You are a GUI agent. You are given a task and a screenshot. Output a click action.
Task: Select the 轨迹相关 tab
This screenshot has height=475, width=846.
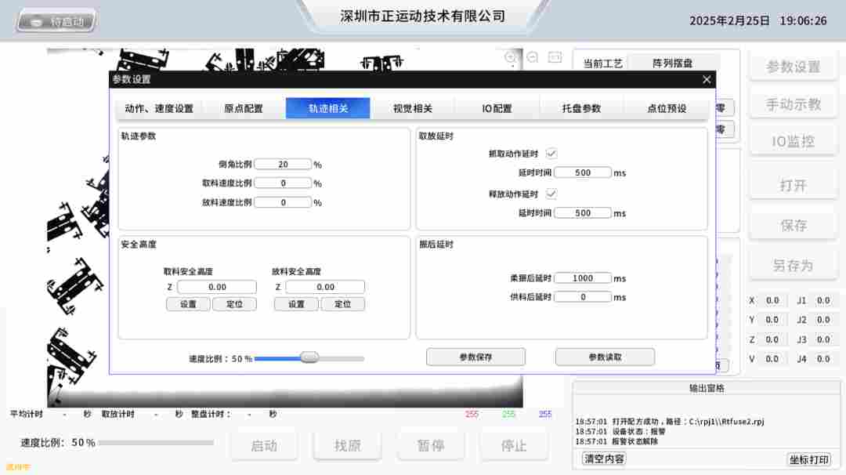point(328,108)
